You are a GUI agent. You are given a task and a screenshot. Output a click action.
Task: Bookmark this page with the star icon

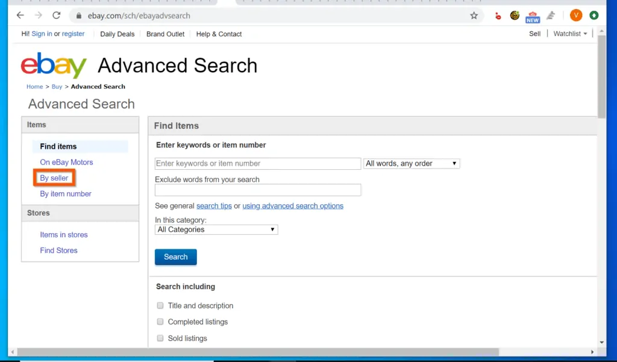(x=474, y=15)
